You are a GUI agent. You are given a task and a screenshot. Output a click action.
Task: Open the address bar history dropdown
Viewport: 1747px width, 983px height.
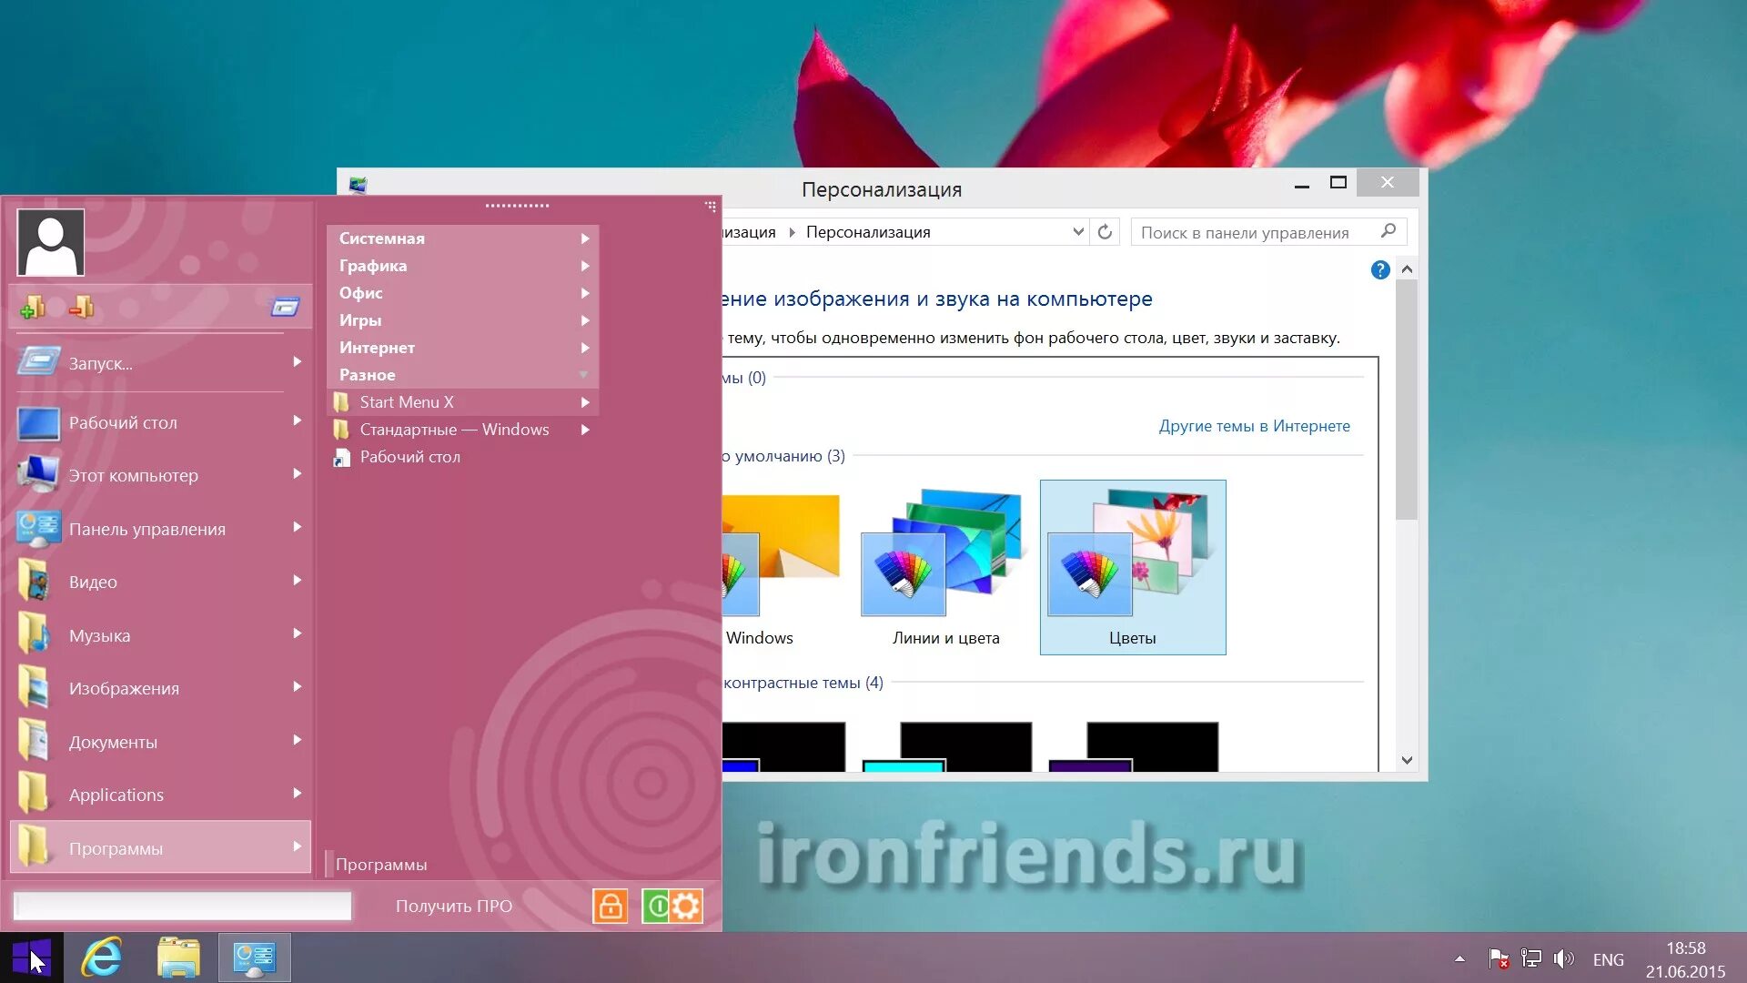click(x=1078, y=232)
